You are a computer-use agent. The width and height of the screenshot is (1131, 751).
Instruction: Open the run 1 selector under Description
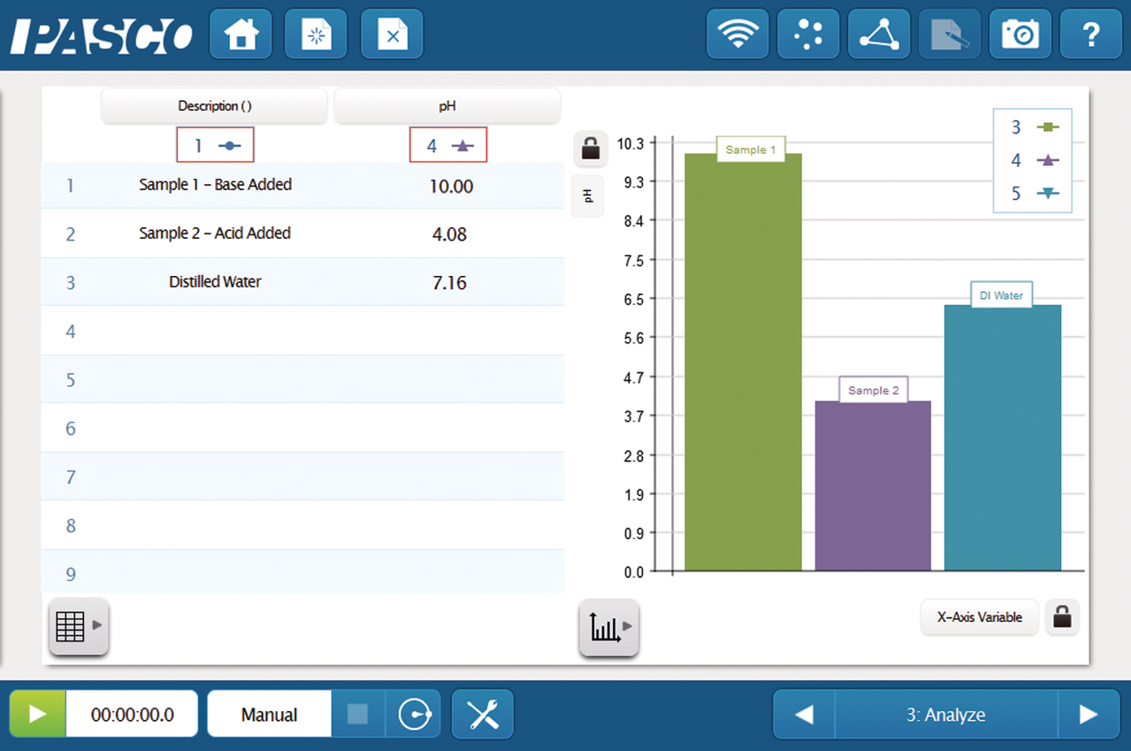pos(215,146)
